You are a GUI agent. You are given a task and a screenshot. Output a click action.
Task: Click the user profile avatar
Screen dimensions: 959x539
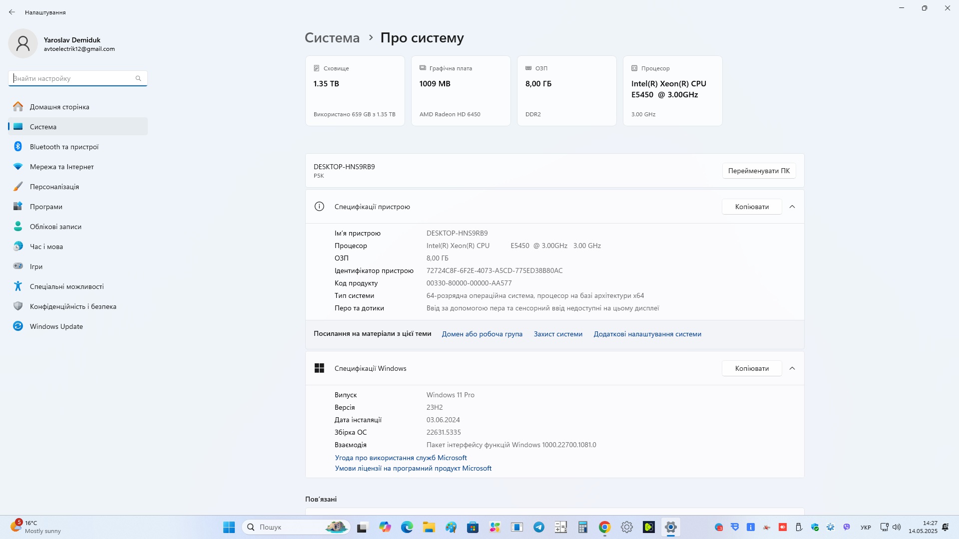coord(23,43)
